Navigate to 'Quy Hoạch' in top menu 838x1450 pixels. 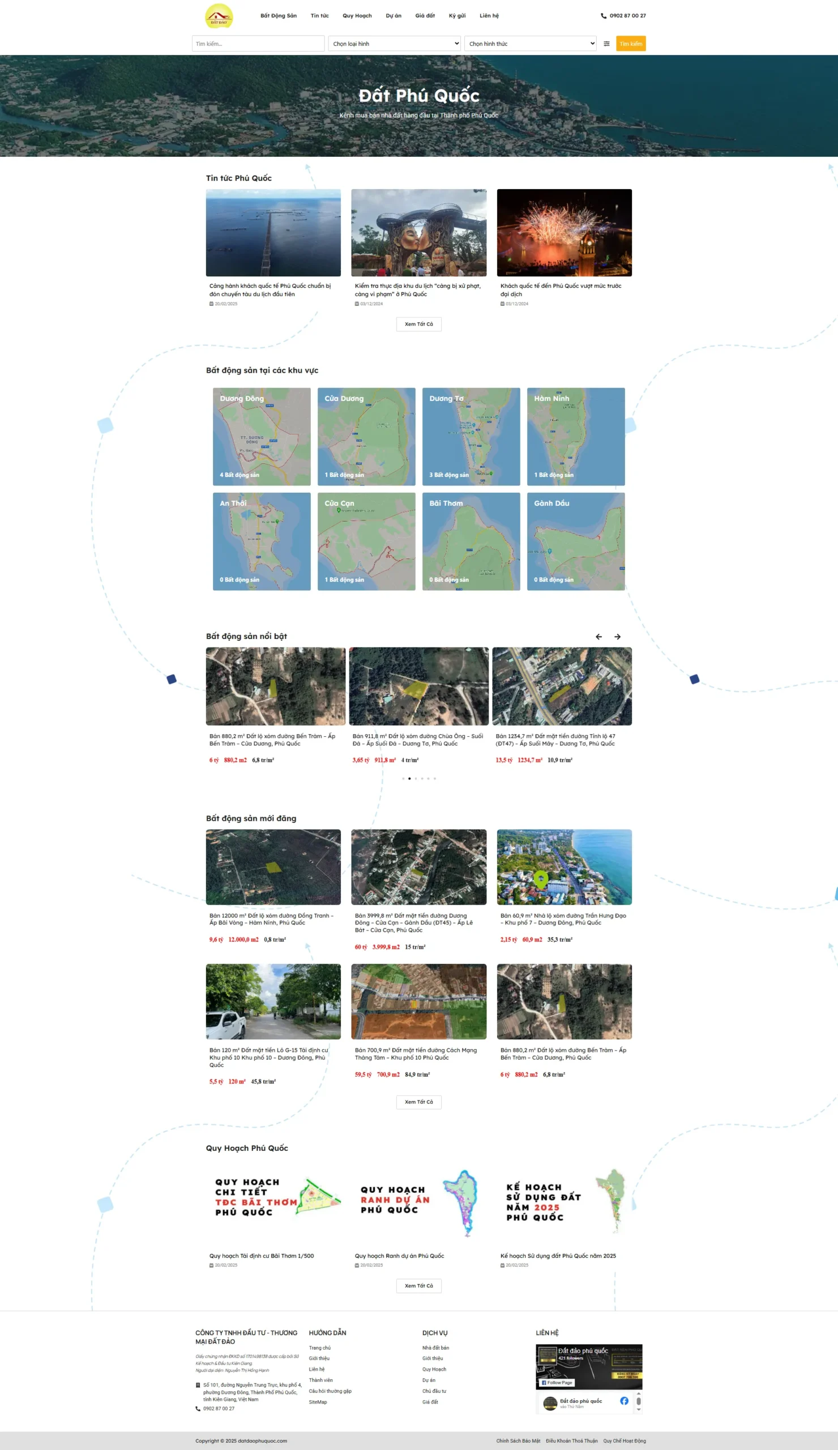[x=357, y=16]
